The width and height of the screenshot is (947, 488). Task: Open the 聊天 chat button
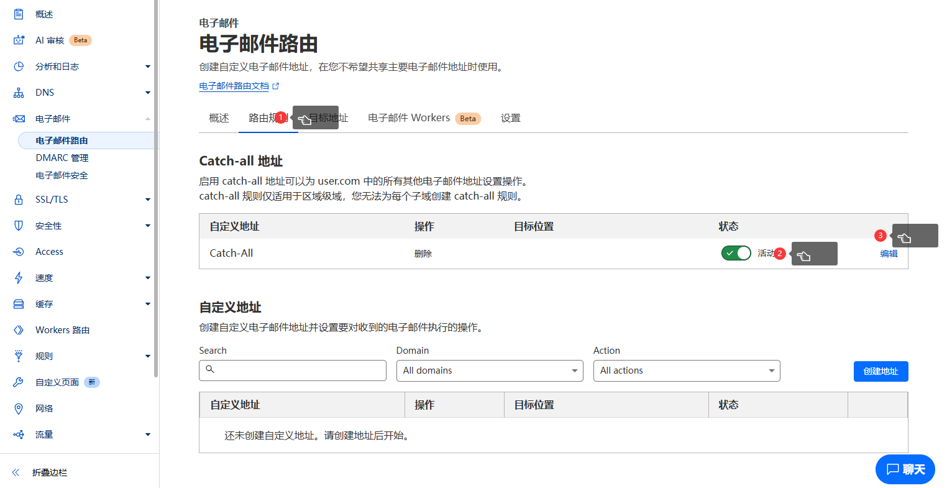[x=905, y=469]
